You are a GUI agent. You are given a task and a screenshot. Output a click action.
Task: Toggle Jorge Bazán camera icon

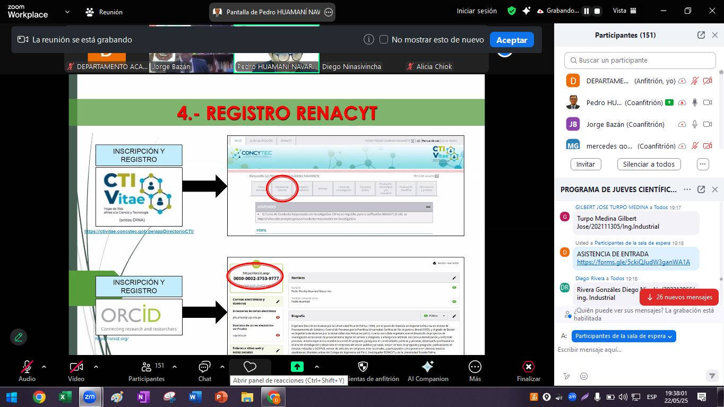pyautogui.click(x=708, y=125)
